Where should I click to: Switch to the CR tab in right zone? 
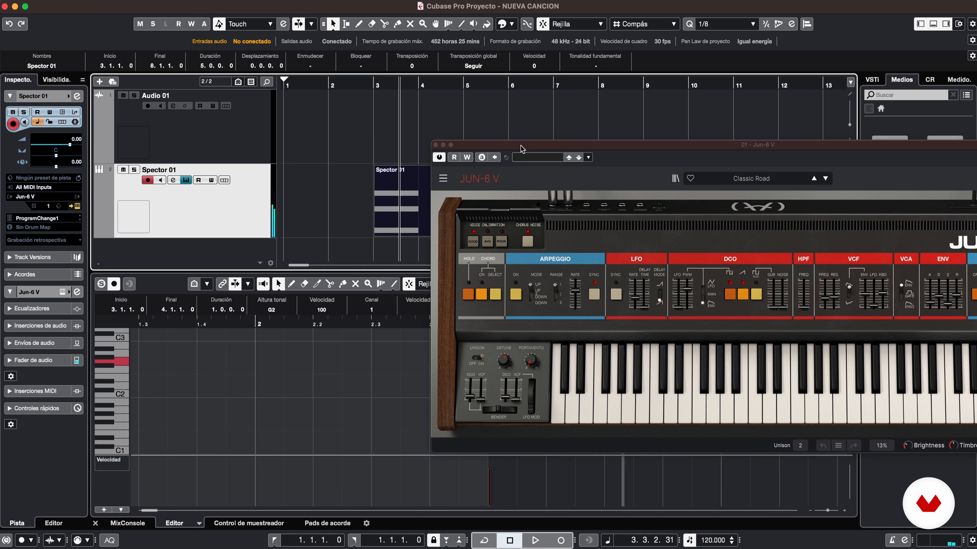pos(930,80)
